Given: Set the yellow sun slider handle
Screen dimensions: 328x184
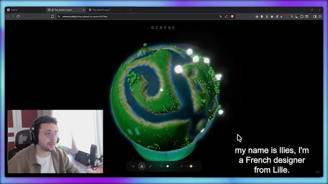Looking at the screenshot, I should coord(191,166).
